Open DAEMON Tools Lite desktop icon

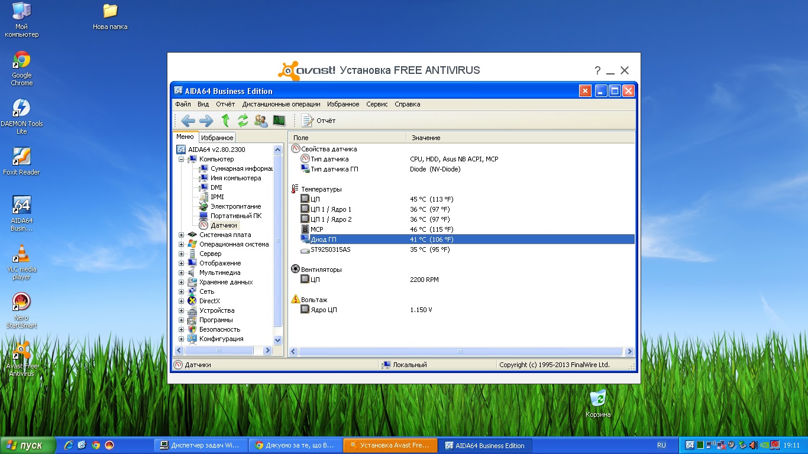pos(22,116)
